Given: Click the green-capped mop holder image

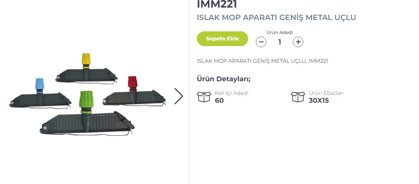Looking at the screenshot, I should tap(87, 115).
